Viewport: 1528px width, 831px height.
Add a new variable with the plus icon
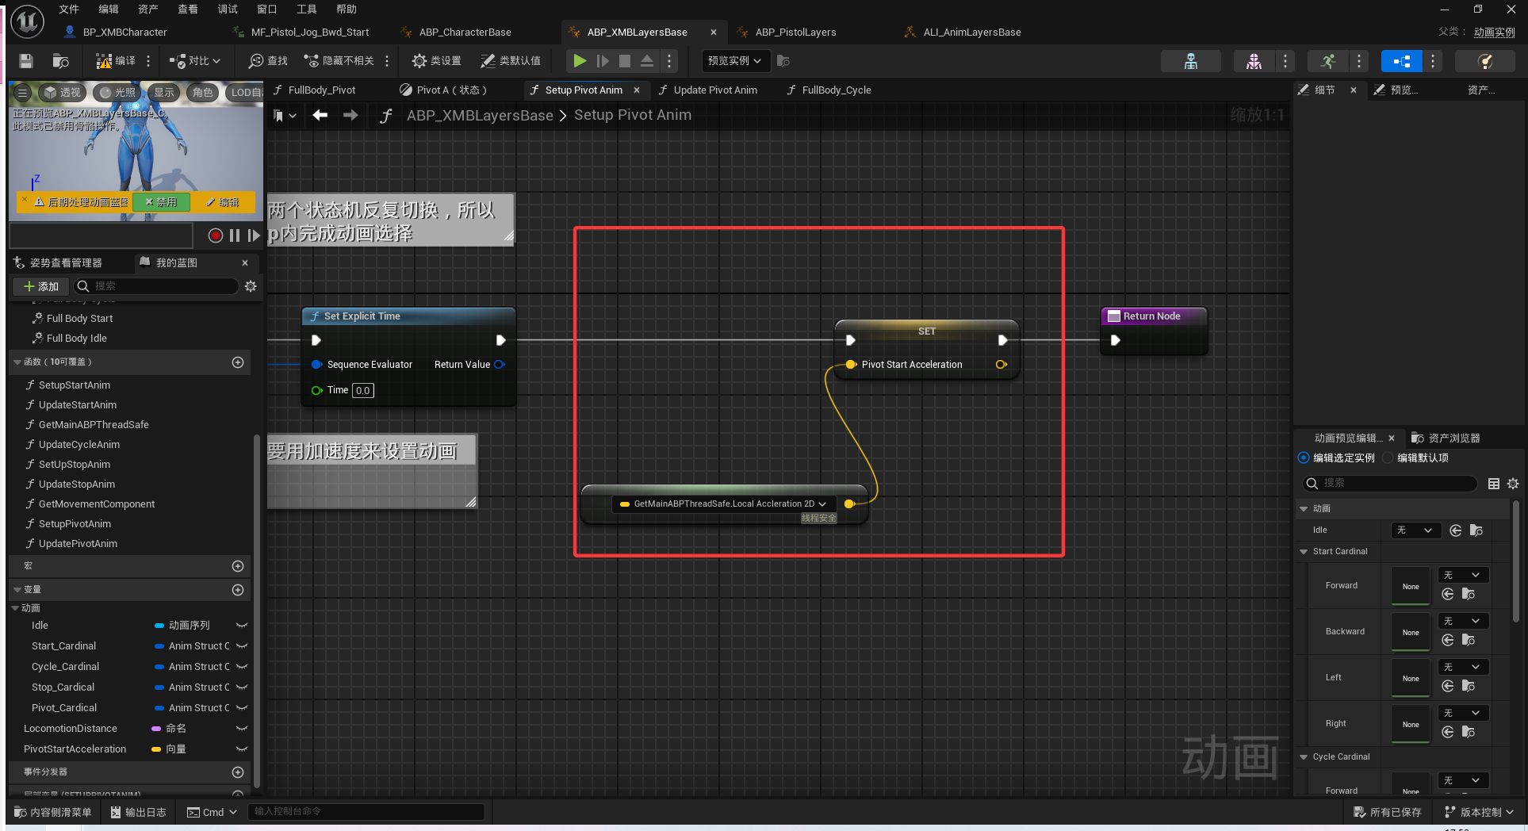(x=238, y=590)
